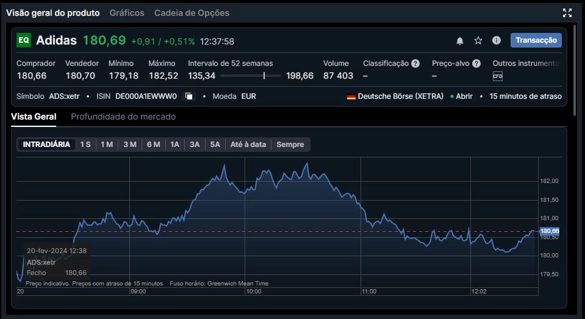Click the 52-week high value 198,66

pyautogui.click(x=300, y=76)
